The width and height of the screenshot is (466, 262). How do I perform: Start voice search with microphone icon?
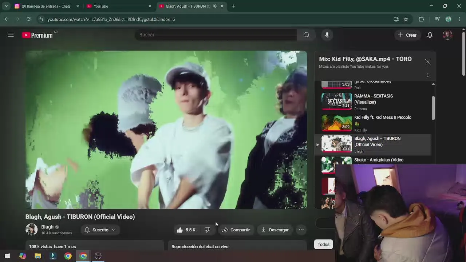pos(327,35)
